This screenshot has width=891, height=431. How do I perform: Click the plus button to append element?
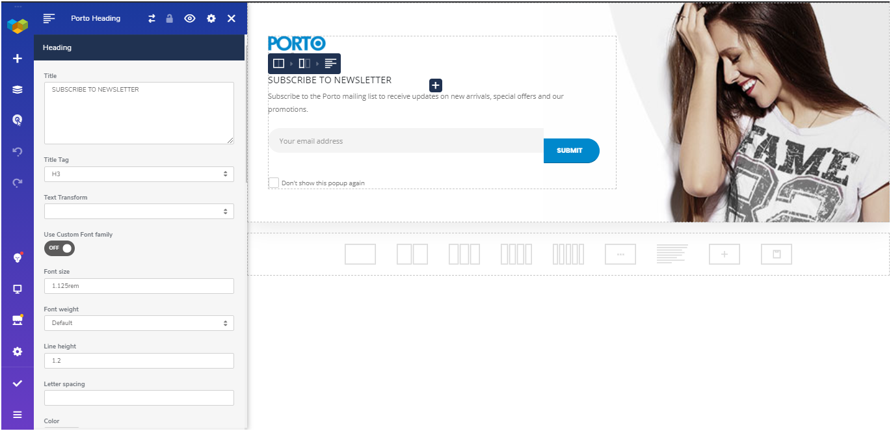tap(436, 85)
